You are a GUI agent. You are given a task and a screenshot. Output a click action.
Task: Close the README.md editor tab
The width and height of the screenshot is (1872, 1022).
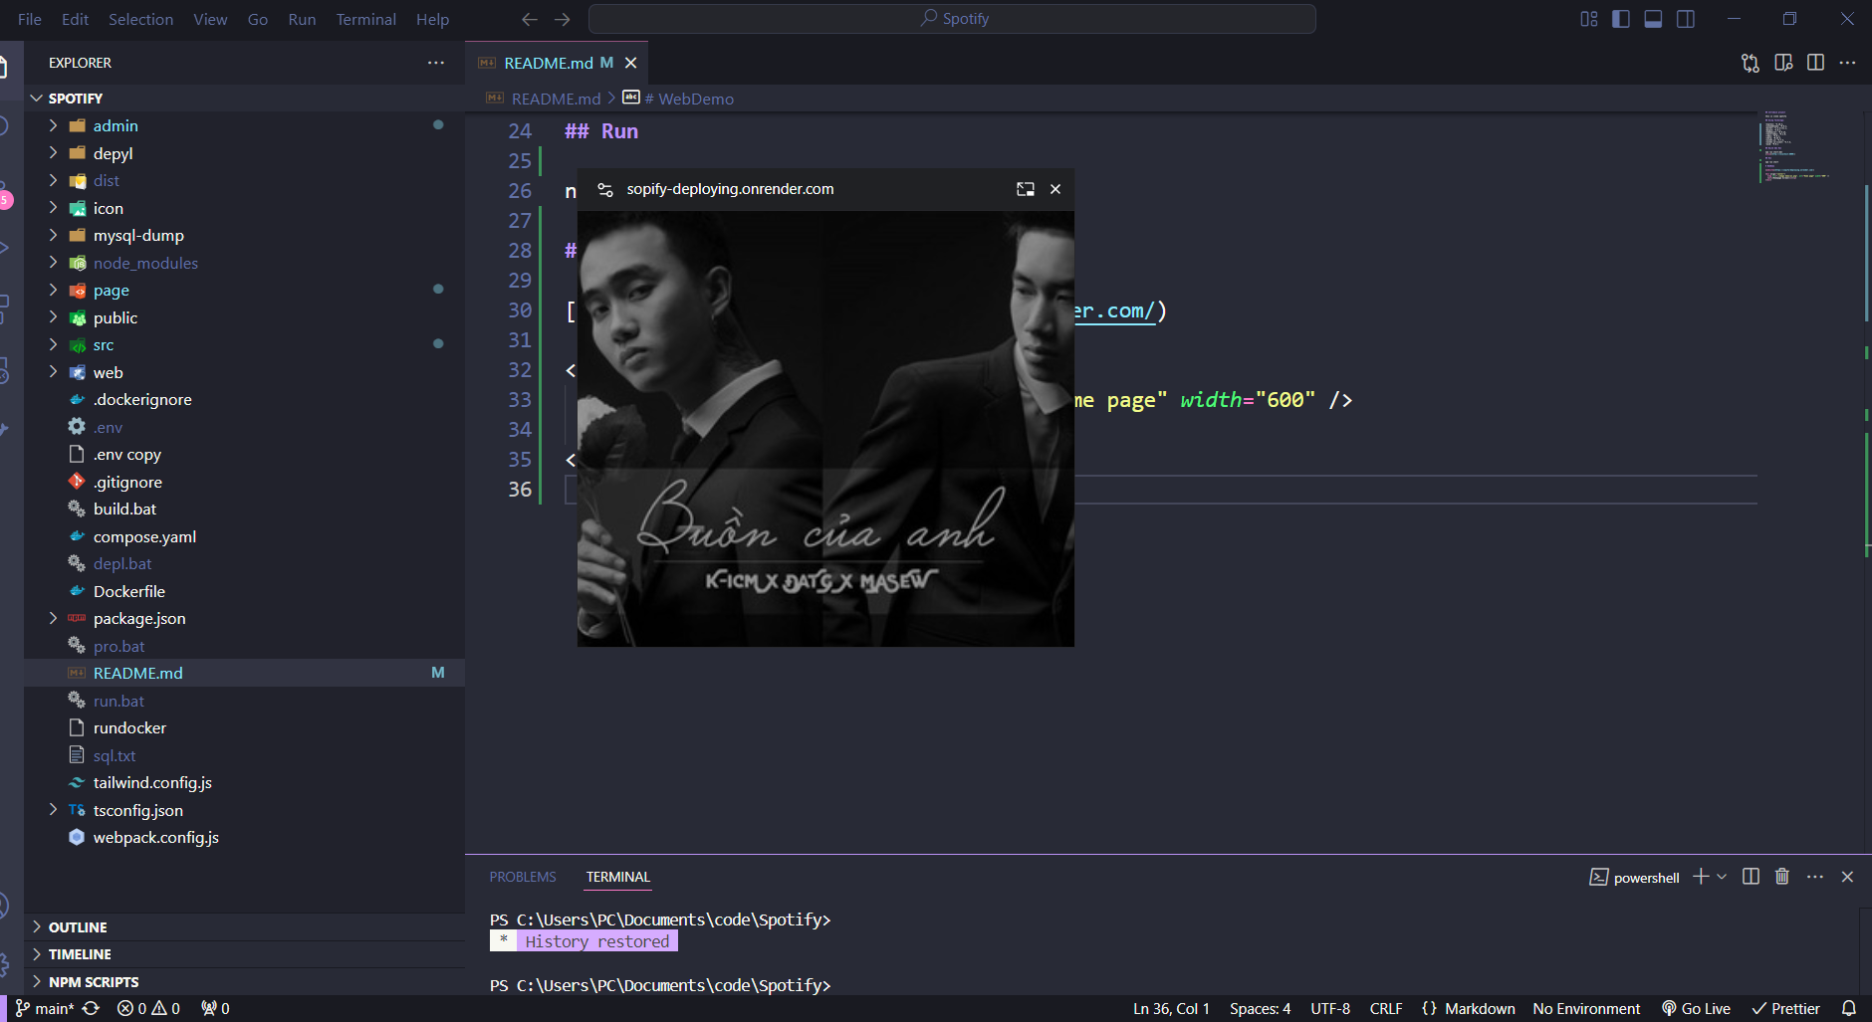point(630,63)
